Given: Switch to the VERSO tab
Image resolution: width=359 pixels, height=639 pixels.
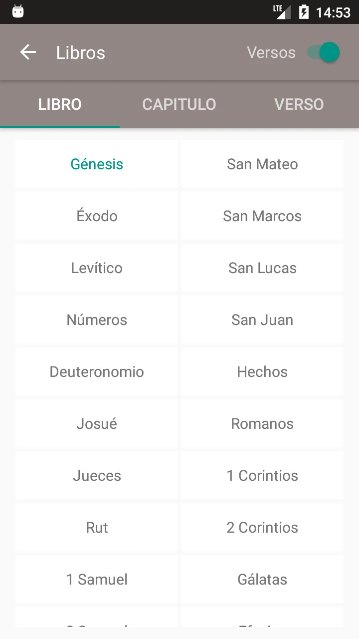Looking at the screenshot, I should click(x=299, y=104).
